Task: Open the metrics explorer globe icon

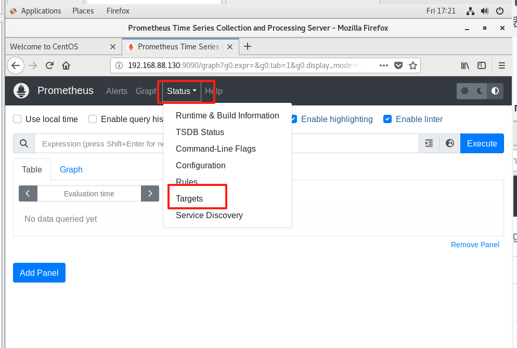Action: (x=450, y=143)
